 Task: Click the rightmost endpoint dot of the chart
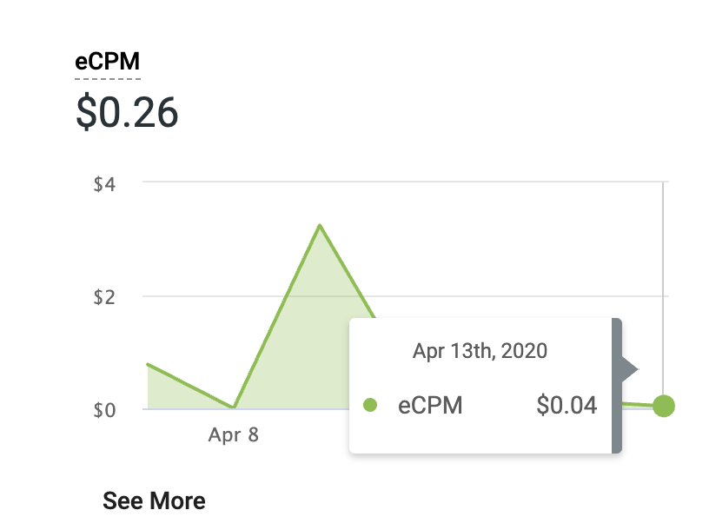click(664, 404)
